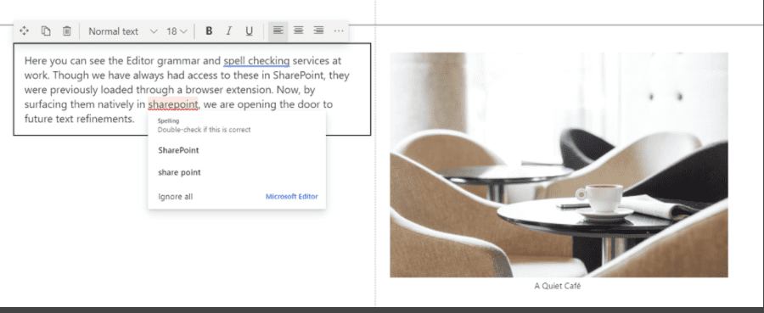Image resolution: width=764 pixels, height=313 pixels.
Task: Click the underlined spell checking phrase
Action: pyautogui.click(x=256, y=61)
